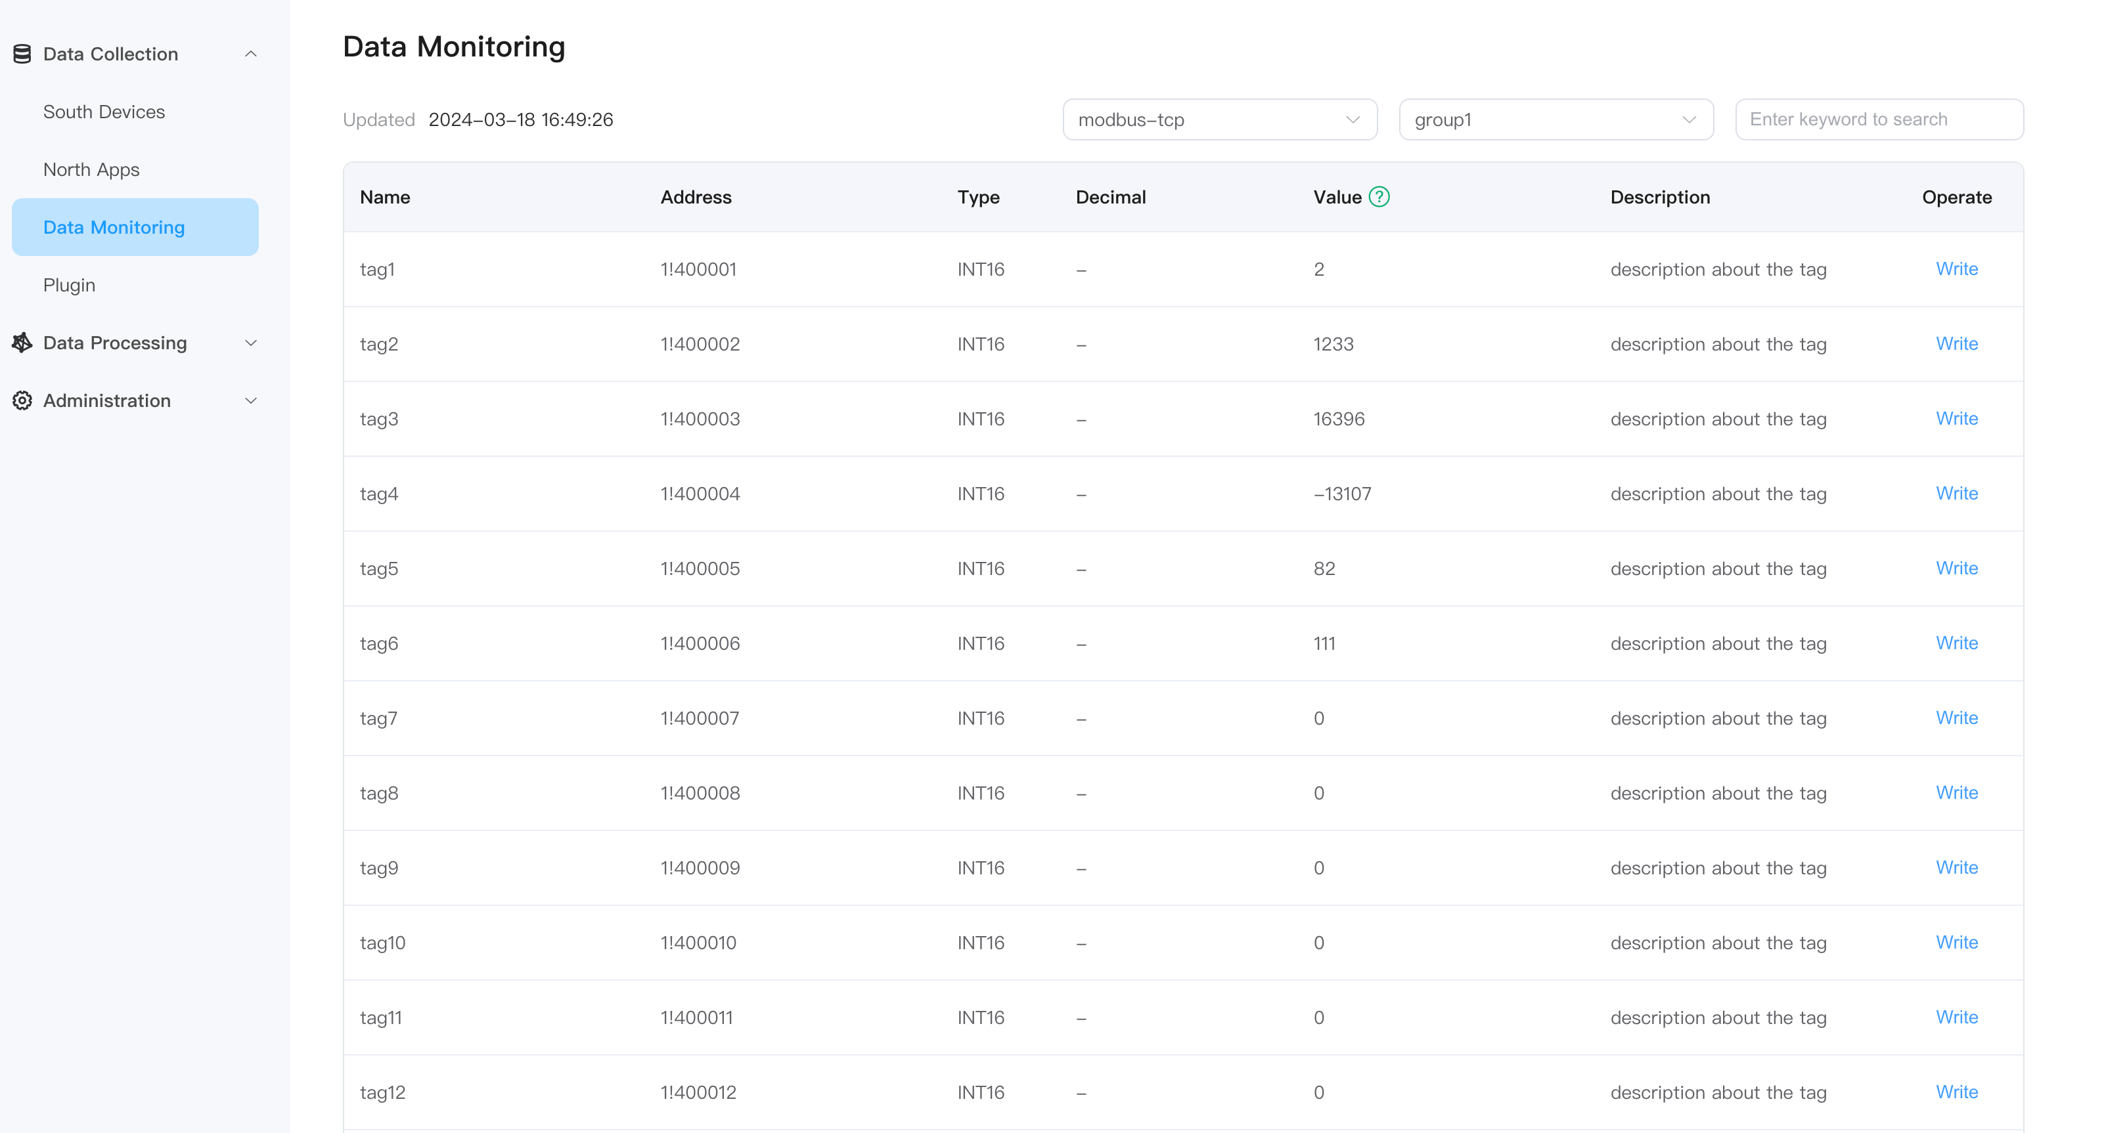The width and height of the screenshot is (2127, 1133).
Task: Collapse the Data Collection section
Action: (x=251, y=53)
